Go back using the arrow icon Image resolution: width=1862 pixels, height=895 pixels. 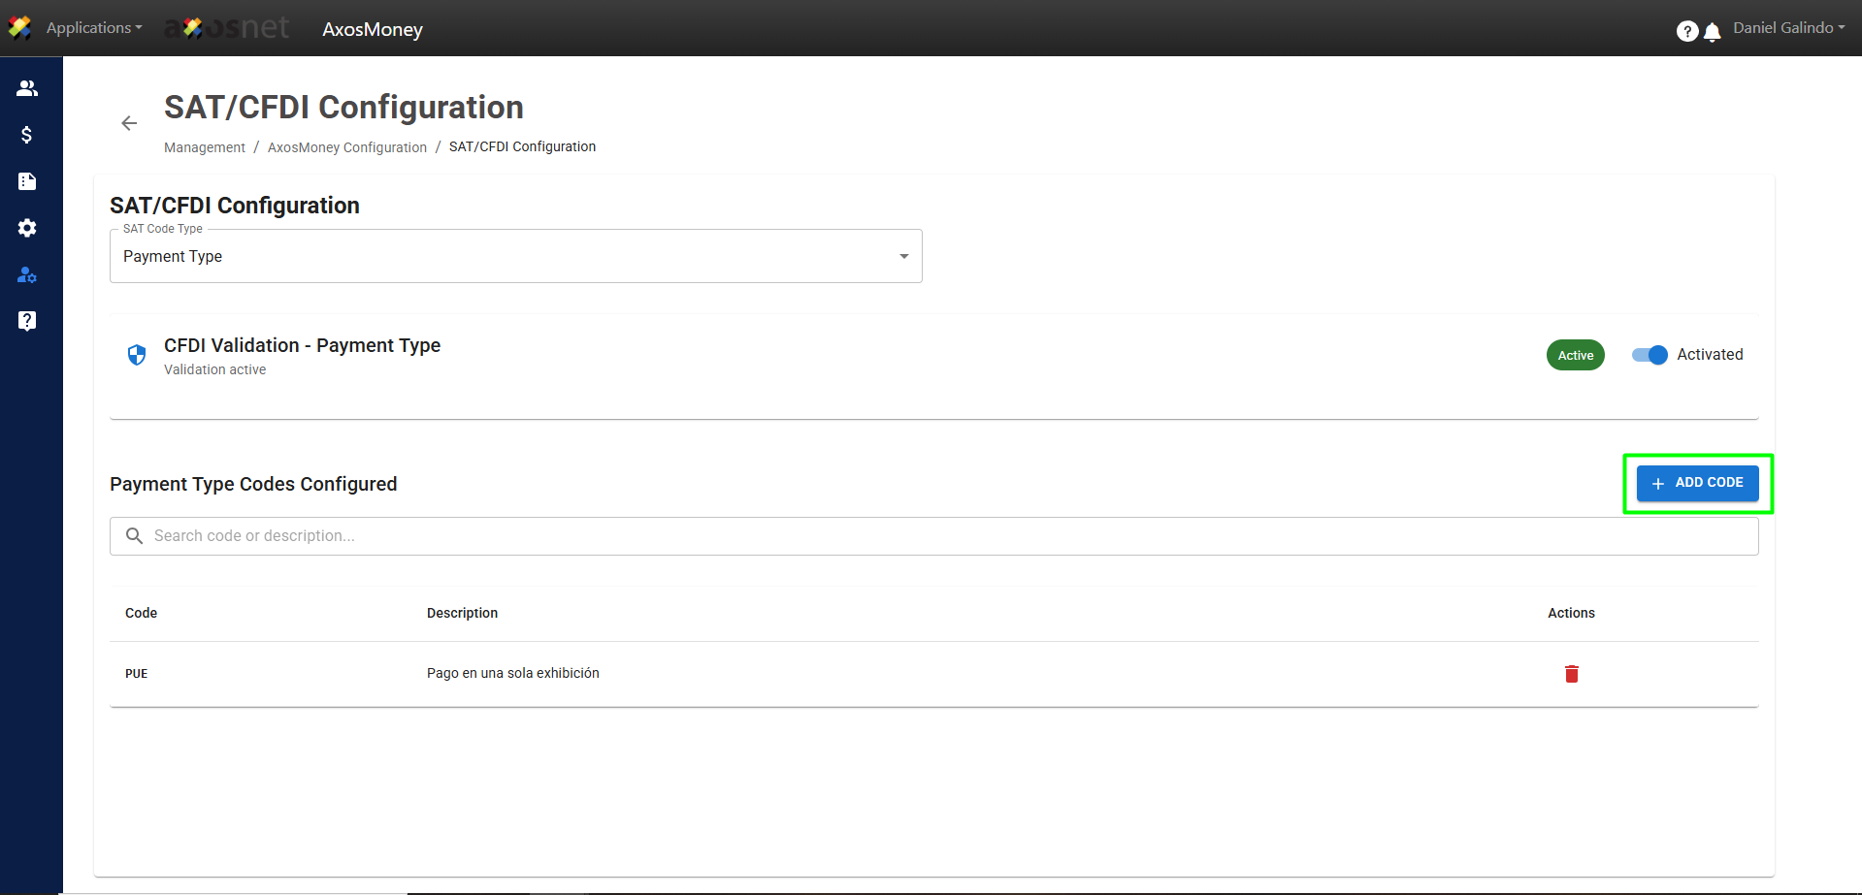(129, 123)
